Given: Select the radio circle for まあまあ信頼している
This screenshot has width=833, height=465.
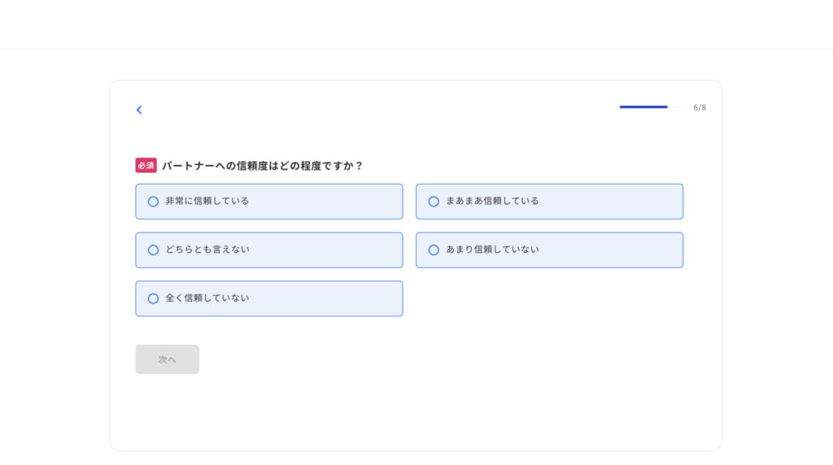Looking at the screenshot, I should click(x=434, y=202).
